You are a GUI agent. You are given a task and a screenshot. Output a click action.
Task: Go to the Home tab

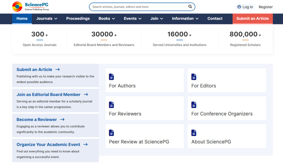point(22,19)
